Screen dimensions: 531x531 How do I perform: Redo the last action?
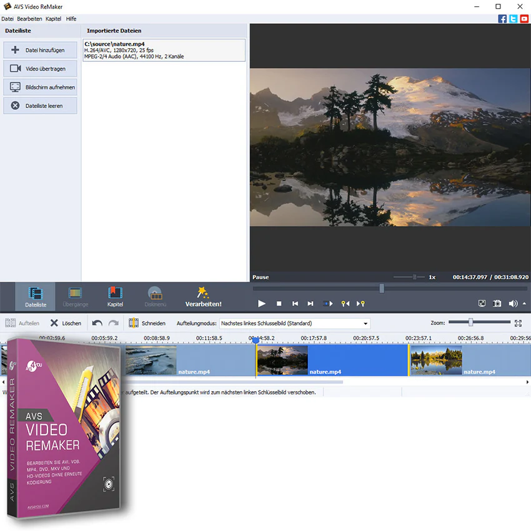point(114,323)
